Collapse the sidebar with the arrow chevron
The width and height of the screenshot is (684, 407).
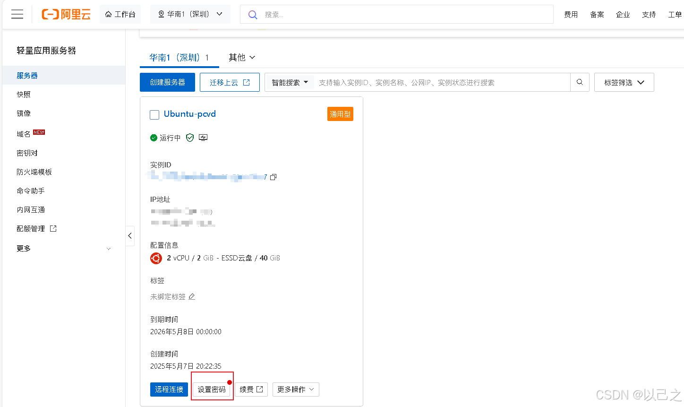pos(130,236)
